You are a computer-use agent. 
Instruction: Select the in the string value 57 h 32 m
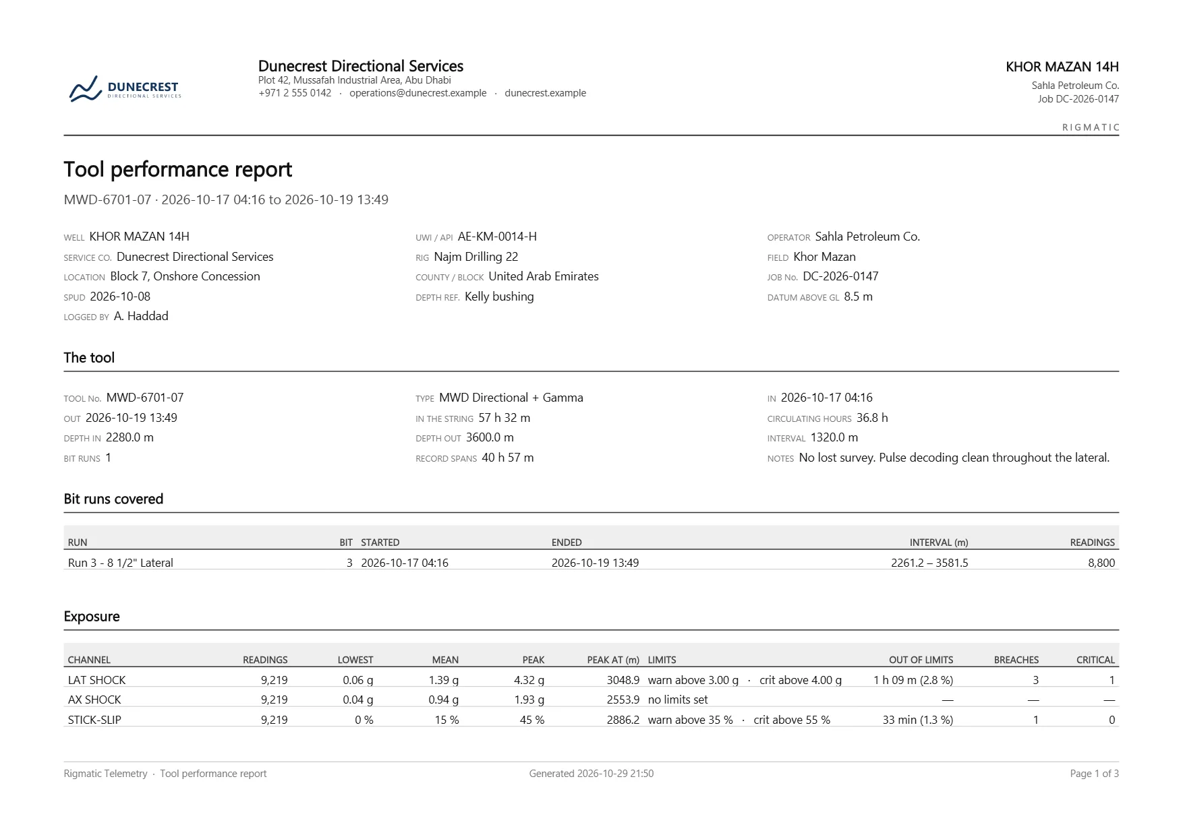click(504, 418)
